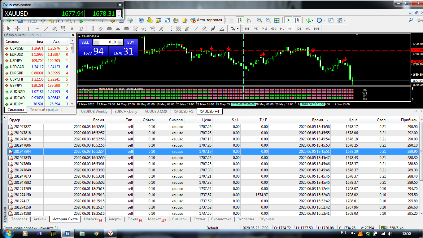Image resolution: width=423 pixels, height=238 pixels.
Task: Expand the chart templates dropdown
Action: click(341, 20)
